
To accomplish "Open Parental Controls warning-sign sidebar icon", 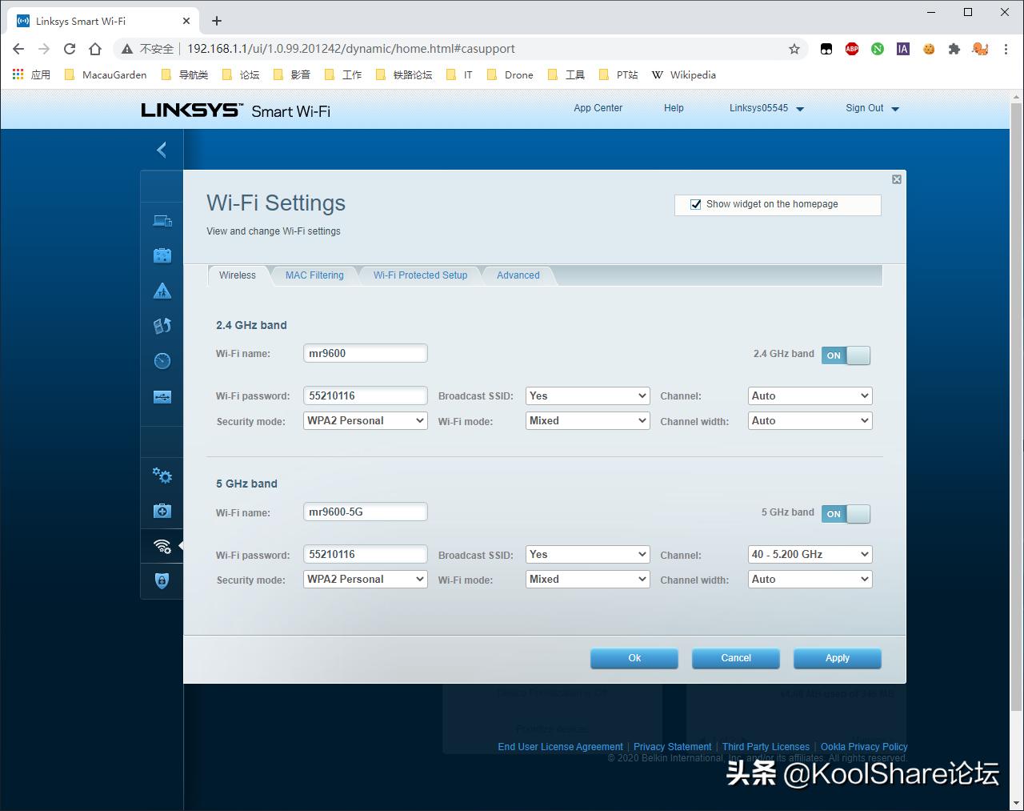I will click(x=162, y=291).
